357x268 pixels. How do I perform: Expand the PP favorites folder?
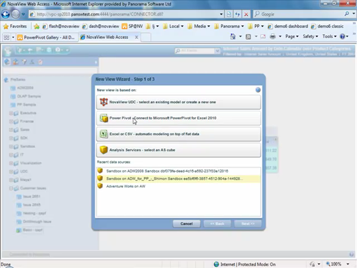pyautogui.click(x=256, y=26)
